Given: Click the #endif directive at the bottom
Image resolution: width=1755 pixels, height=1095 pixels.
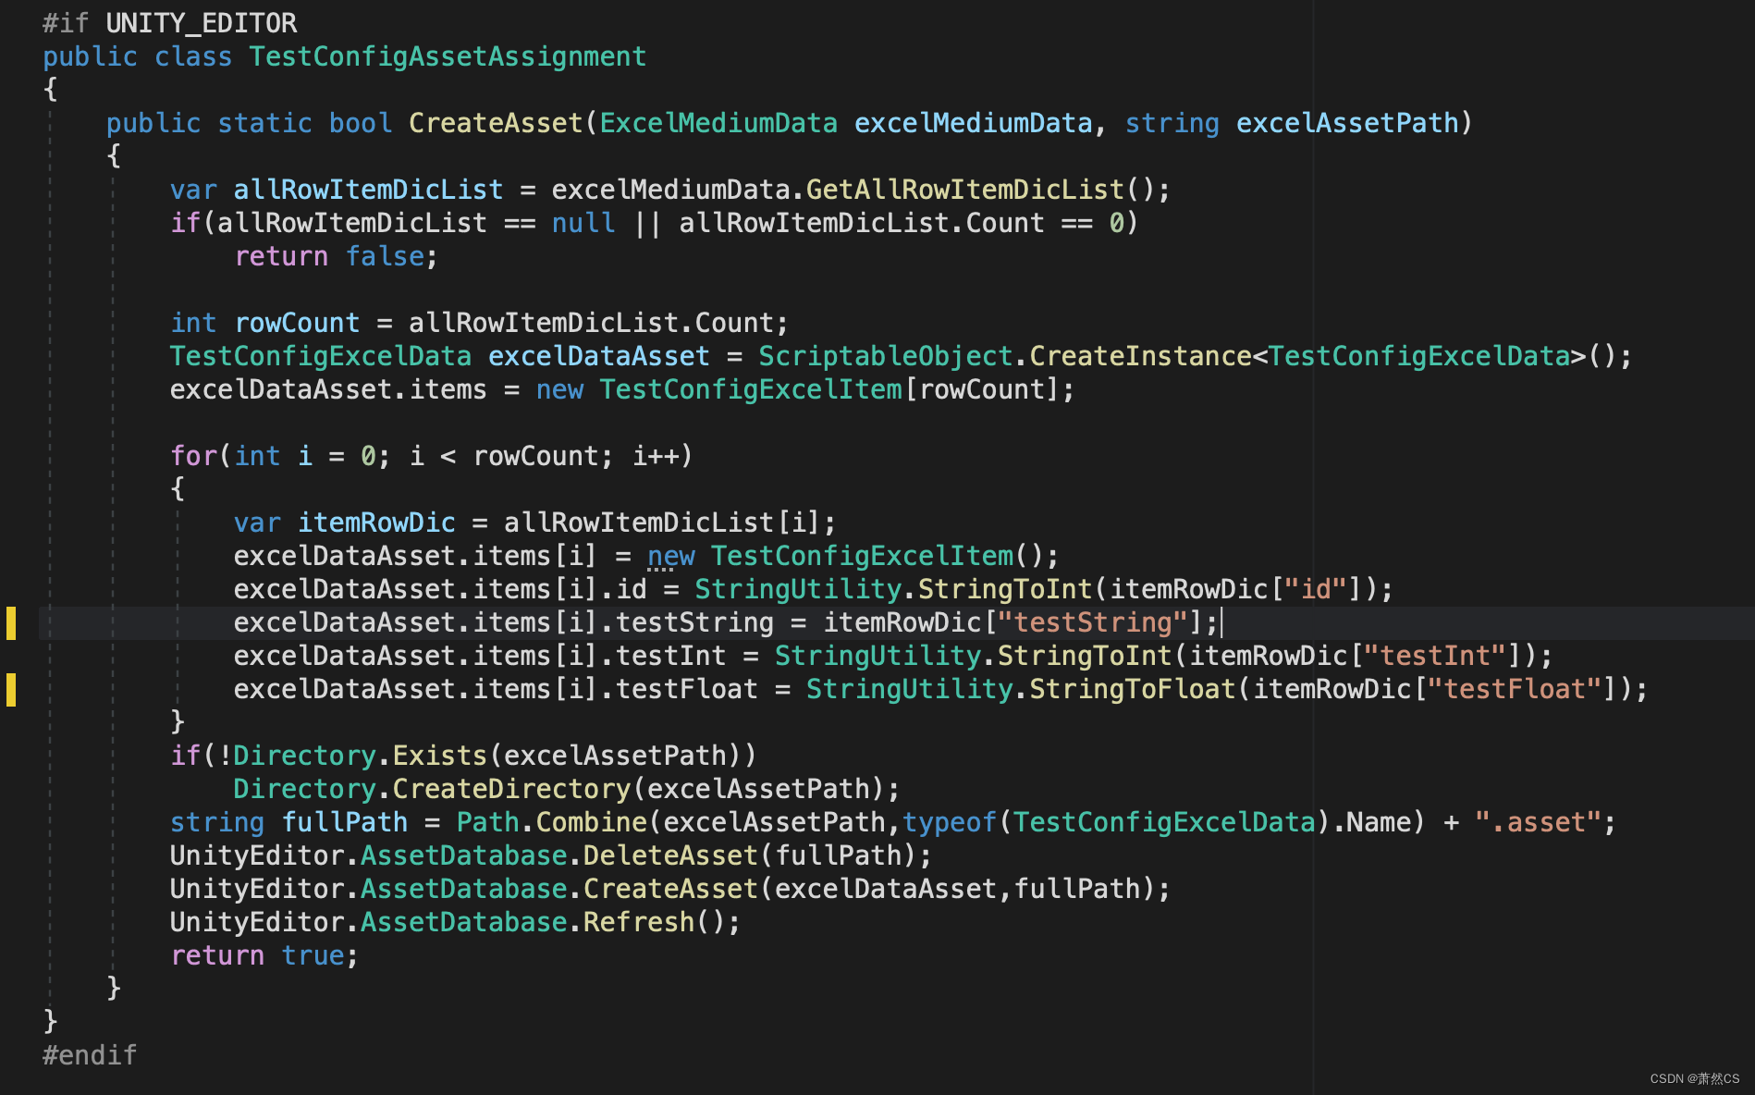Looking at the screenshot, I should tap(89, 1053).
